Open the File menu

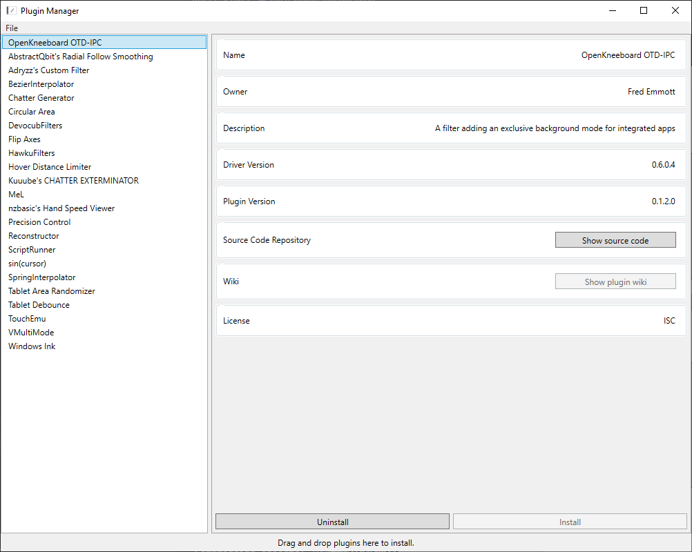12,28
